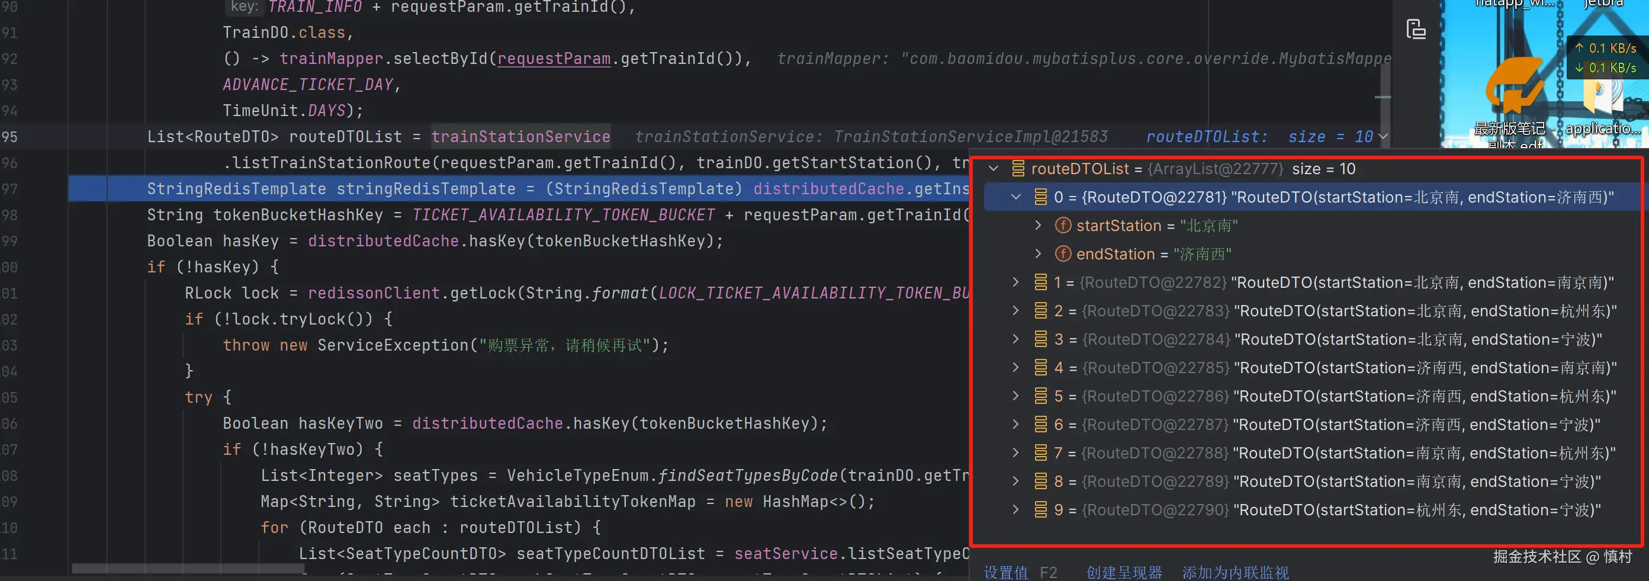1649x581 pixels.
Task: Click the object icon for element 6
Action: pos(1041,425)
